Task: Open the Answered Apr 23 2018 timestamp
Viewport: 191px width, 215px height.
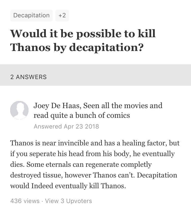Action: [x=66, y=127]
